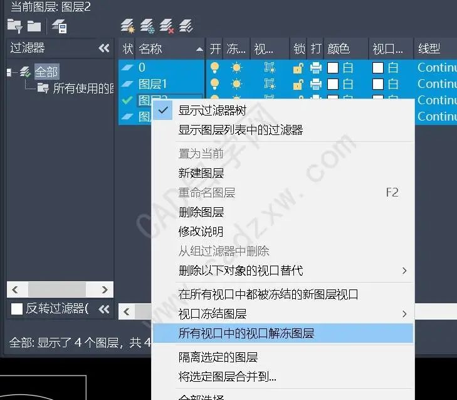Open color picker for 图层1 white swatch

click(x=333, y=84)
